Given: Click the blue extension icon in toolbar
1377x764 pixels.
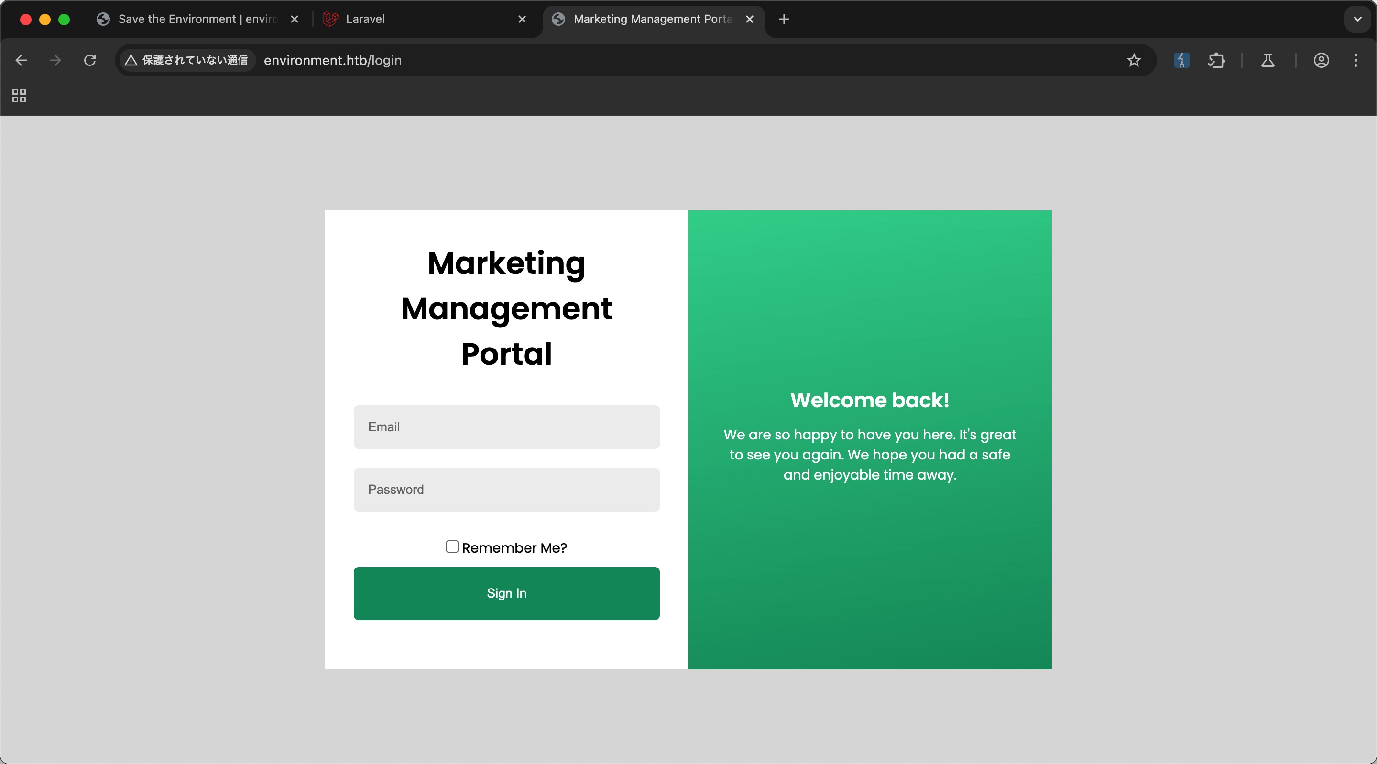Looking at the screenshot, I should (x=1181, y=60).
